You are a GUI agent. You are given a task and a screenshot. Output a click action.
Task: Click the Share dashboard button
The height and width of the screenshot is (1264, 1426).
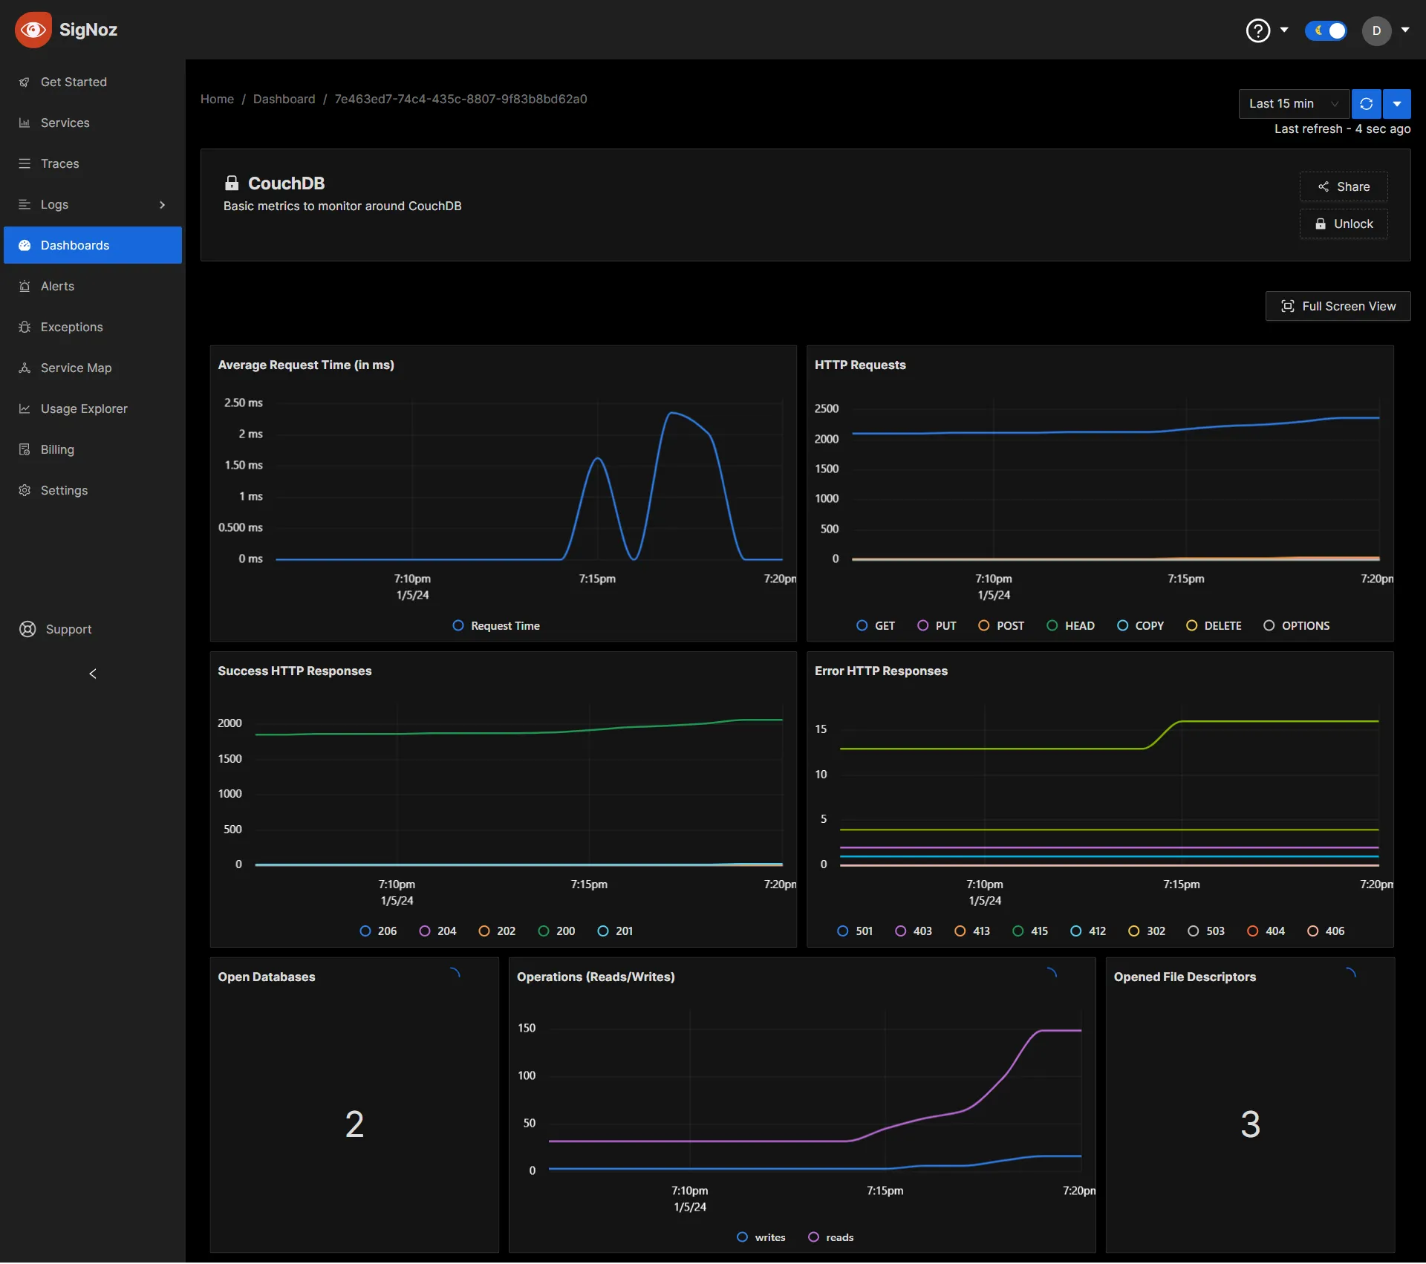click(1343, 186)
